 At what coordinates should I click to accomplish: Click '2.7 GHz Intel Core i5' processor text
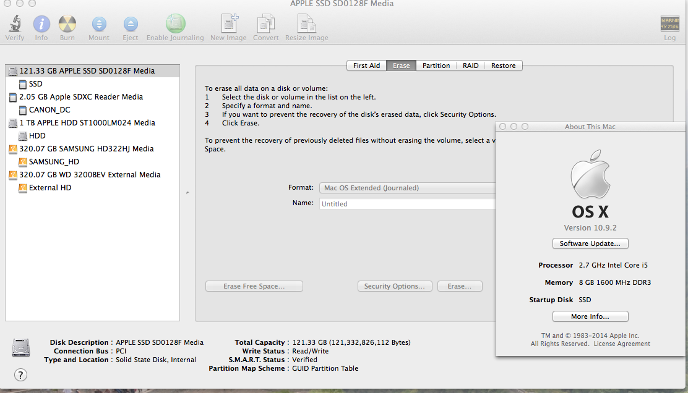tap(613, 265)
